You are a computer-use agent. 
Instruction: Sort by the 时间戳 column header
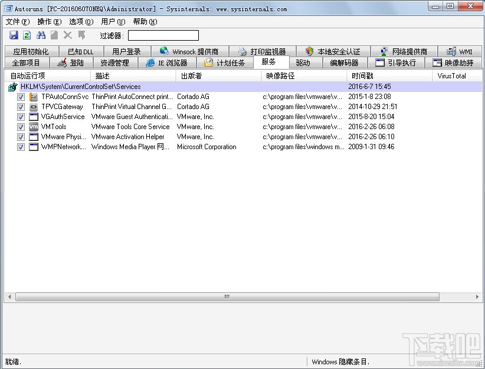click(x=389, y=75)
